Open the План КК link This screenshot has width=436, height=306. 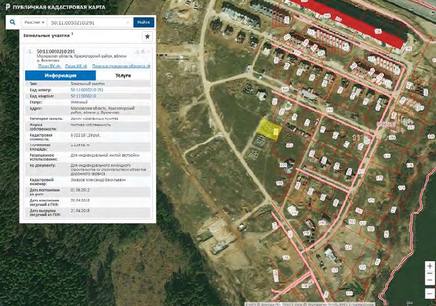pyautogui.click(x=76, y=66)
